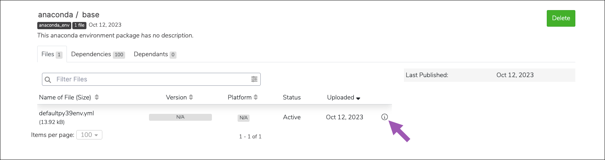
Task: Click the anaconda_env label badge
Action: (x=54, y=25)
